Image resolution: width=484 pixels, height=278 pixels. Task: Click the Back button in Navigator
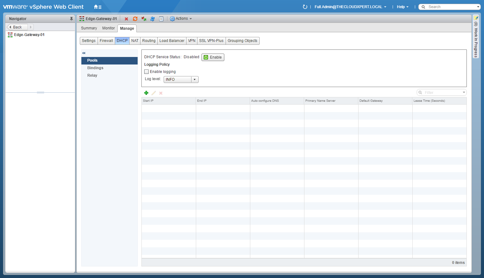click(17, 27)
